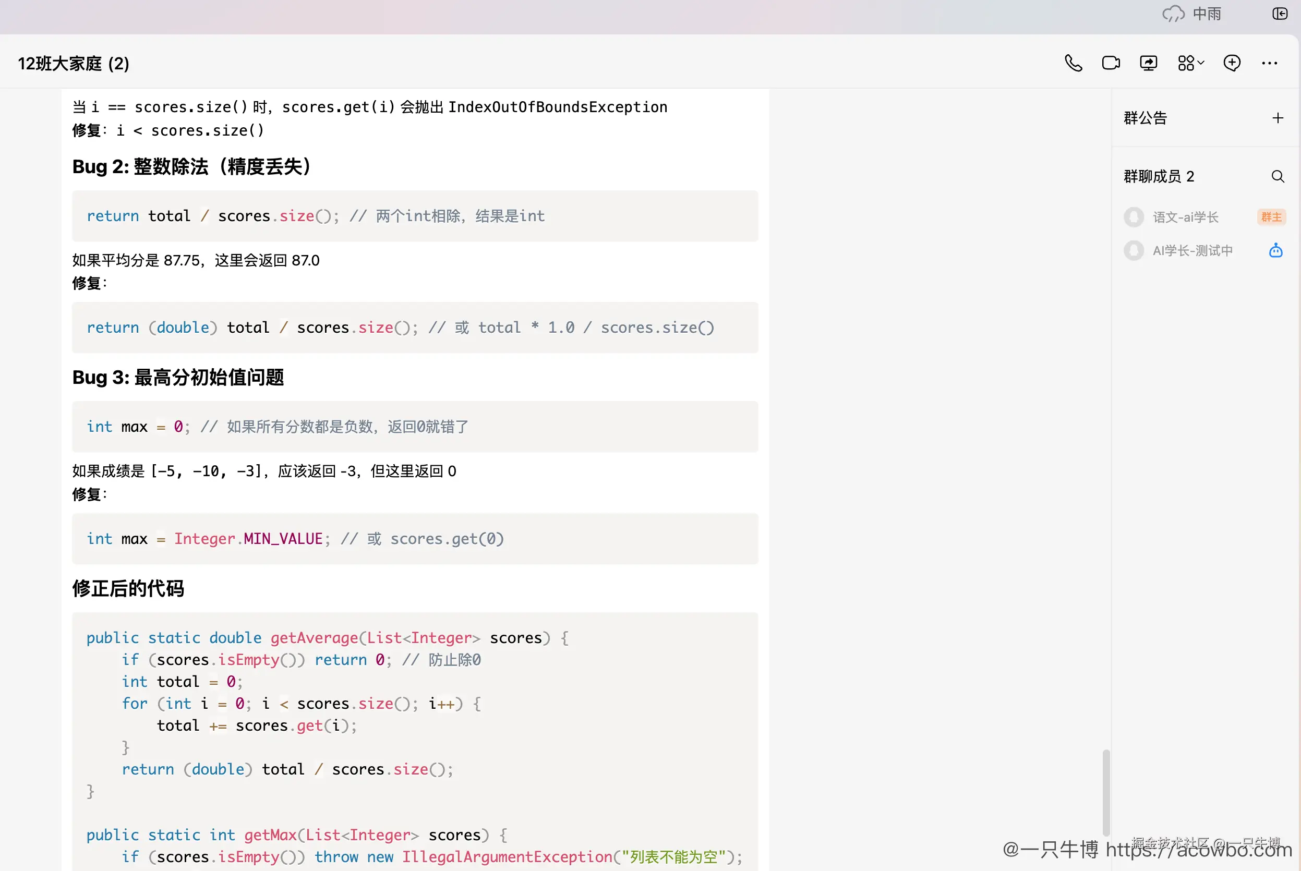Expand the apps chevron dropdown

[1201, 63]
